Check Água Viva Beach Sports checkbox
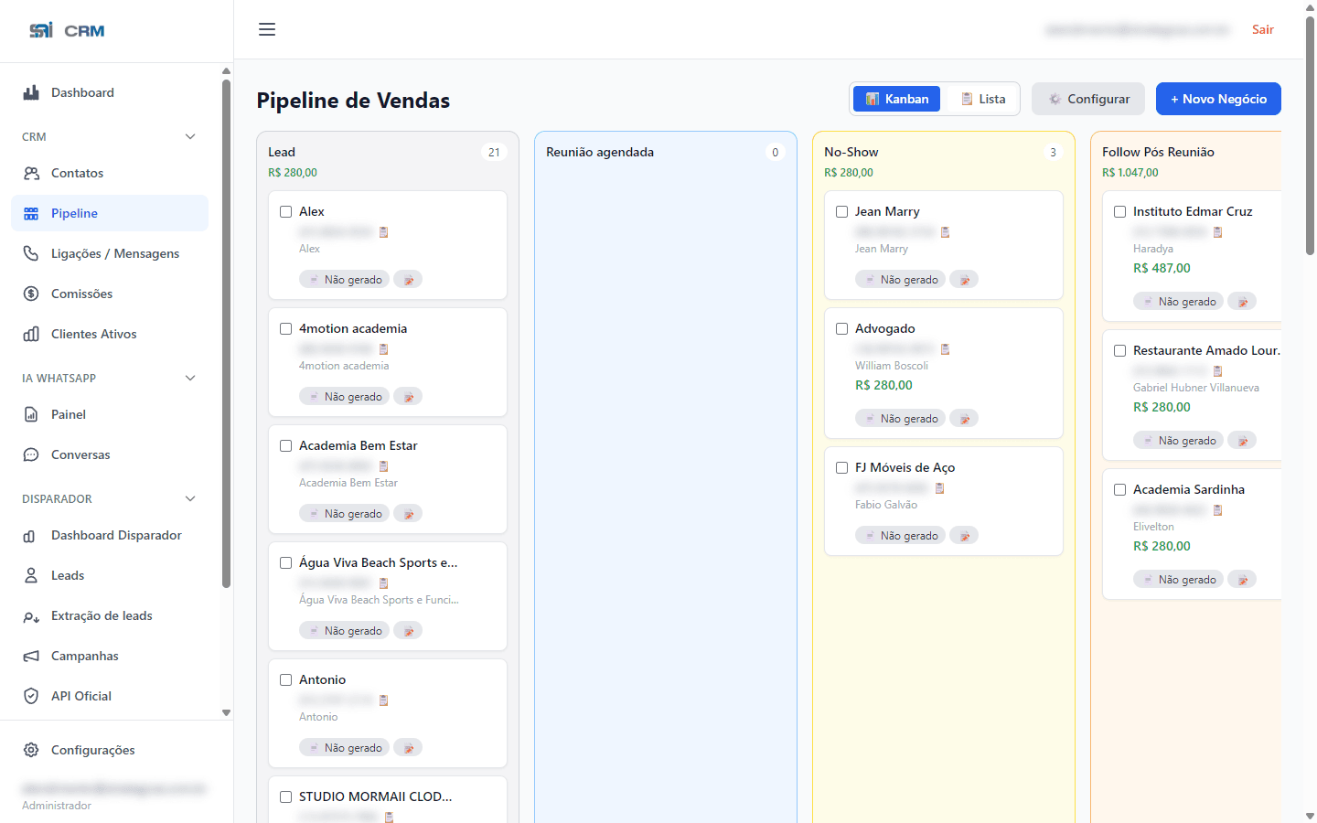This screenshot has width=1317, height=823. tap(286, 562)
